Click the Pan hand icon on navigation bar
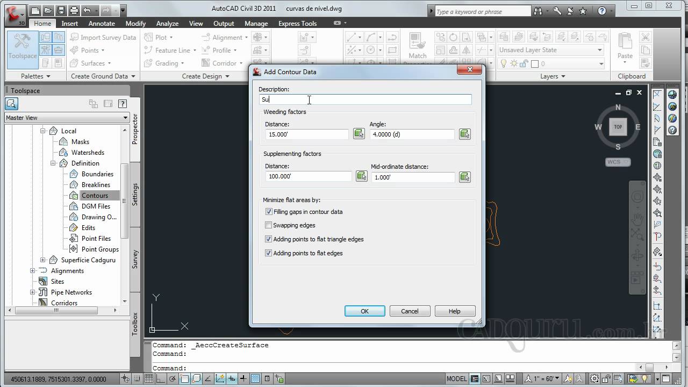 (x=637, y=219)
